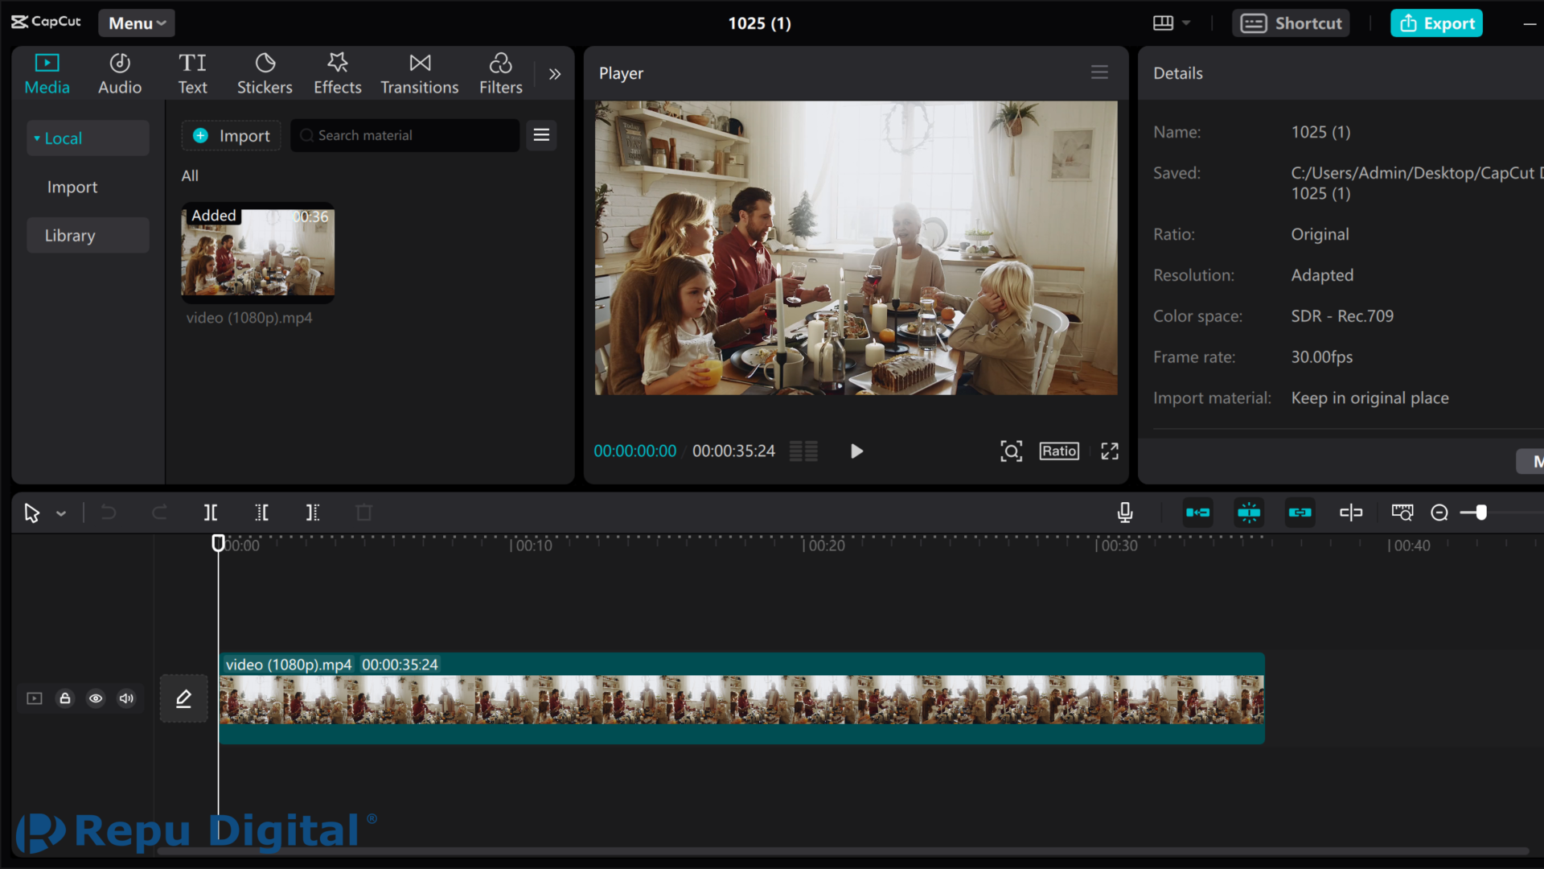Hide the video track with eye icon
Screen dimensions: 1544x869
pos(96,698)
